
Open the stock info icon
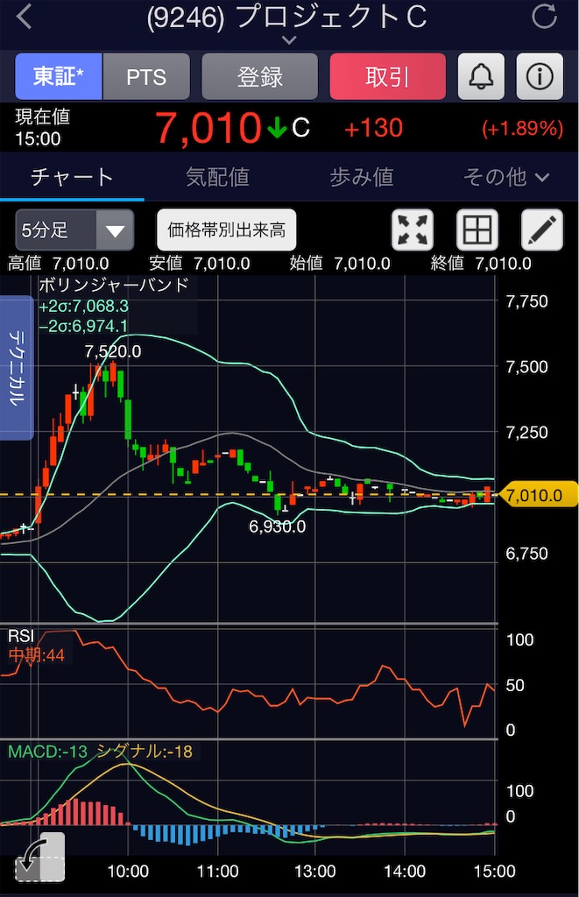pos(540,77)
